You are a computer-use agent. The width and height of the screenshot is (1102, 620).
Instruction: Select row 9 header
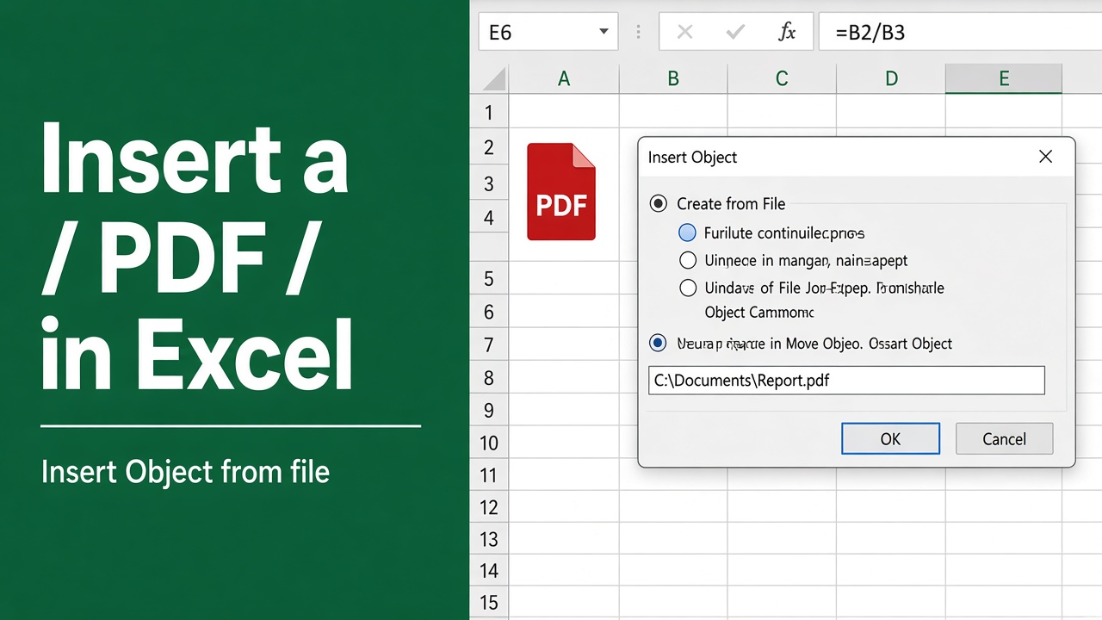click(x=489, y=410)
